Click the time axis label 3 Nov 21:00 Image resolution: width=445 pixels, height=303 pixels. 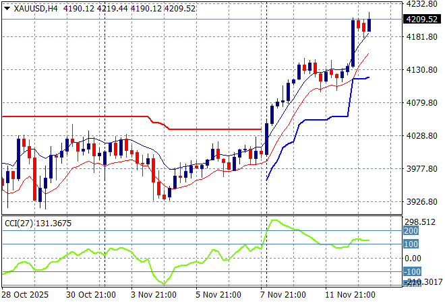coord(154,295)
